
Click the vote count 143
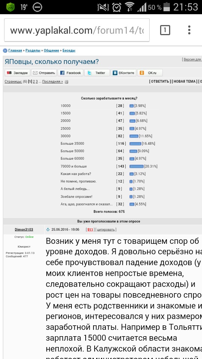pyautogui.click(x=121, y=166)
